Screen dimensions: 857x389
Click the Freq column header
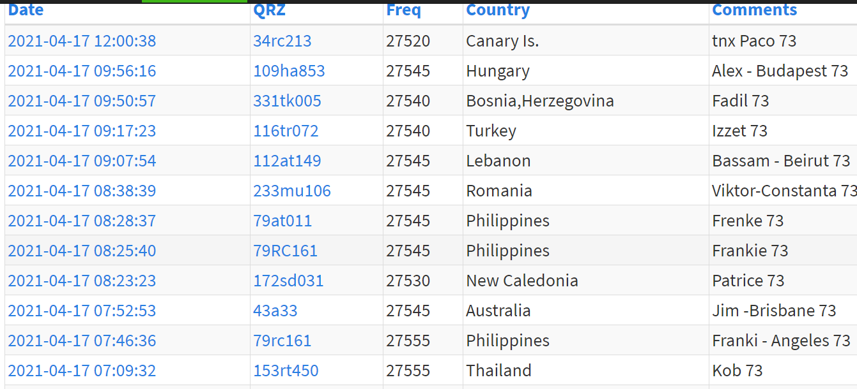403,10
